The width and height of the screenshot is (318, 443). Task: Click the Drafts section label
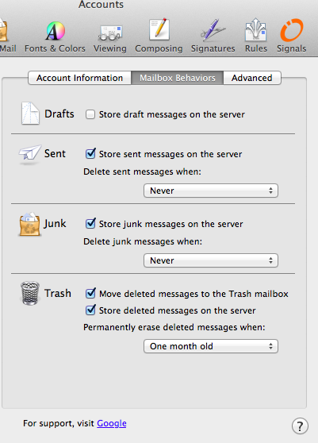pyautogui.click(x=59, y=114)
